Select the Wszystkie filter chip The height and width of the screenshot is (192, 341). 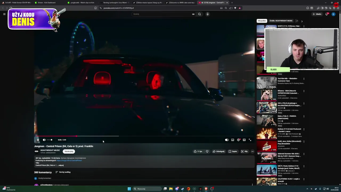coord(262,21)
